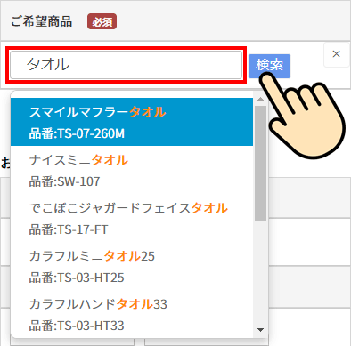Click the ご希望商品 label
351x346 pixels.
(42, 21)
